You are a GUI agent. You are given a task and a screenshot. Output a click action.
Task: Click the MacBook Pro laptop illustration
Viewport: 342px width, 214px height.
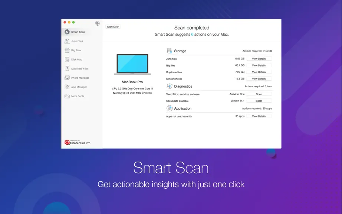(x=132, y=64)
